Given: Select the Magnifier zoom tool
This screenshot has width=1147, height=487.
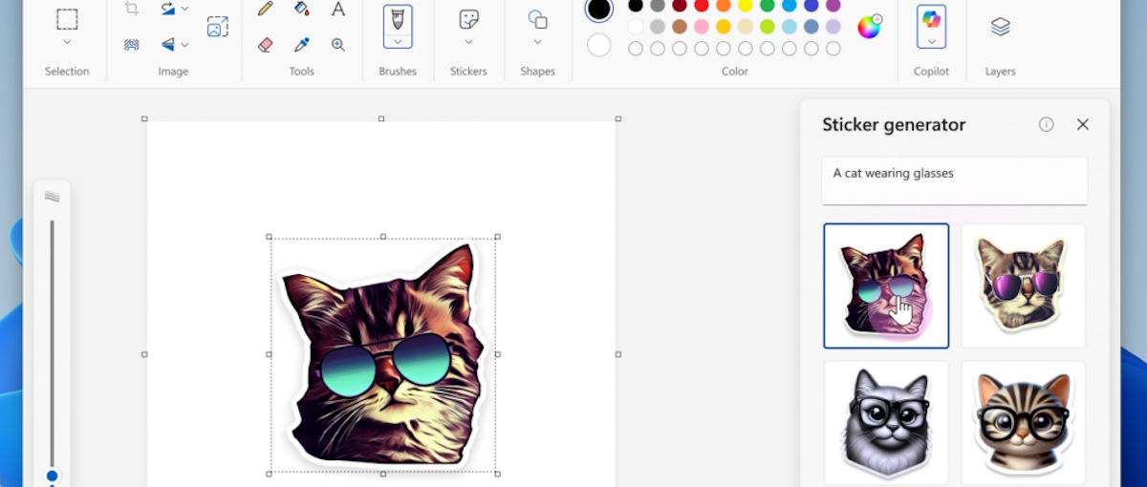Looking at the screenshot, I should (338, 44).
